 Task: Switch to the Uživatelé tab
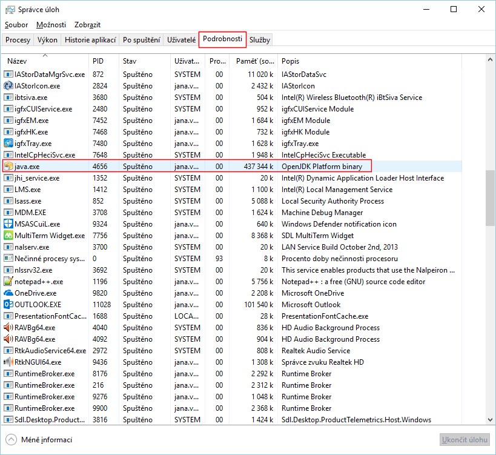181,40
